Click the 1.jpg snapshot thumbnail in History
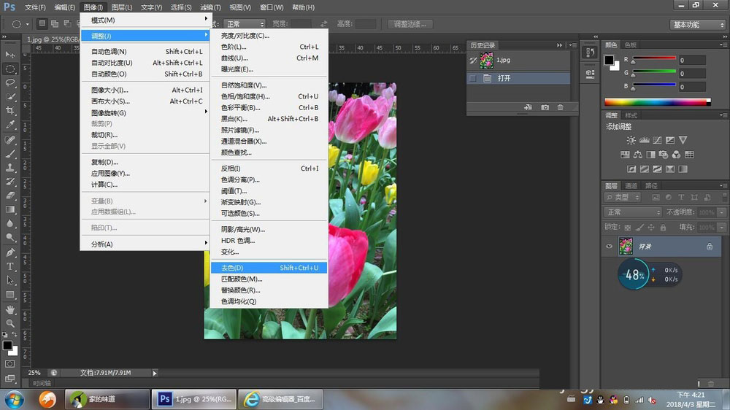Viewport: 730px width, 410px height. click(485, 60)
